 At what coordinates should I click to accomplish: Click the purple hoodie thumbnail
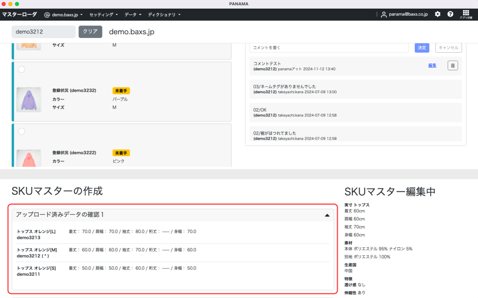tap(29, 100)
